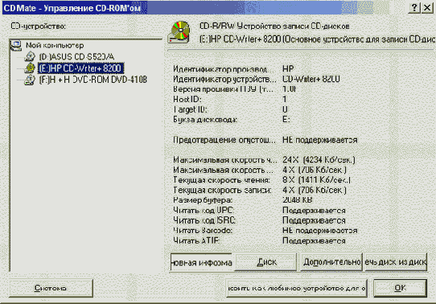This screenshot has width=436, height=304.
Task: Click the OK button
Action: point(400,288)
